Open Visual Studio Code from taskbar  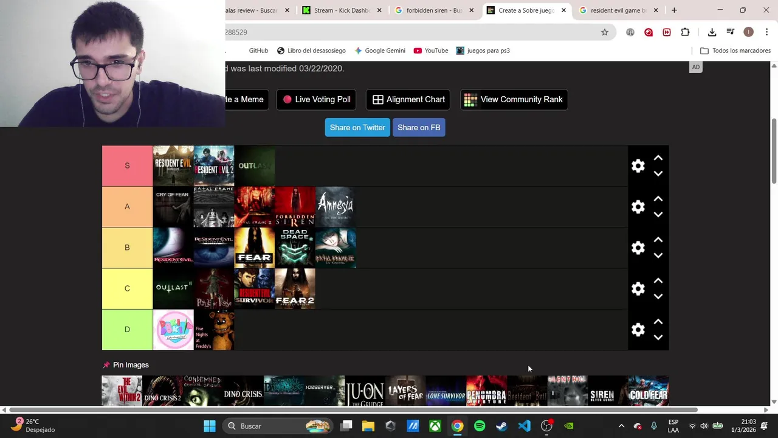524,426
